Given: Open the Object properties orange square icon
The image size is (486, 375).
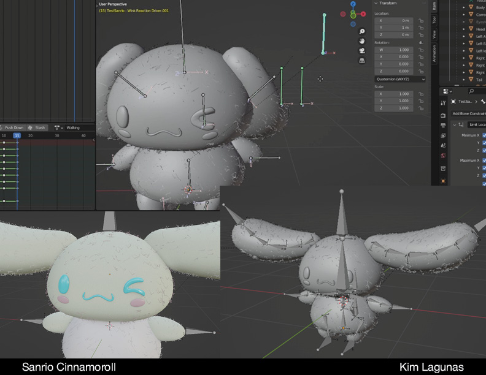Looking at the screenshot, I should coord(443,181).
